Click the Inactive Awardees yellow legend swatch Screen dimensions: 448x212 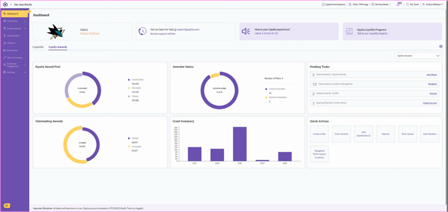point(266,97)
